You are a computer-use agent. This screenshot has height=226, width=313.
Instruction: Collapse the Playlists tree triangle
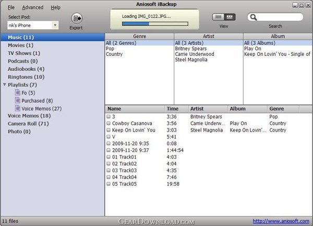pos(5,85)
